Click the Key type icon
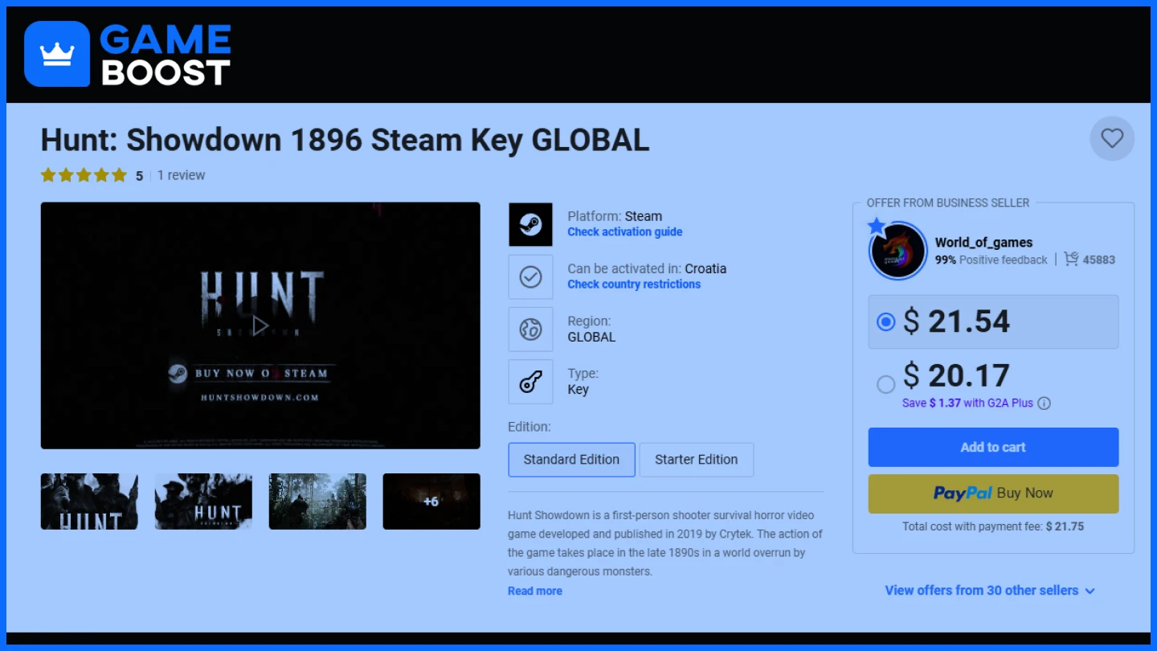This screenshot has width=1157, height=651. [530, 382]
